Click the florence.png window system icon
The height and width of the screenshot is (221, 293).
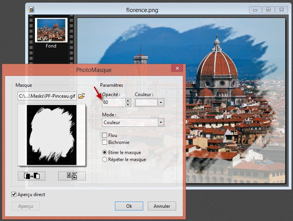[x=32, y=10]
